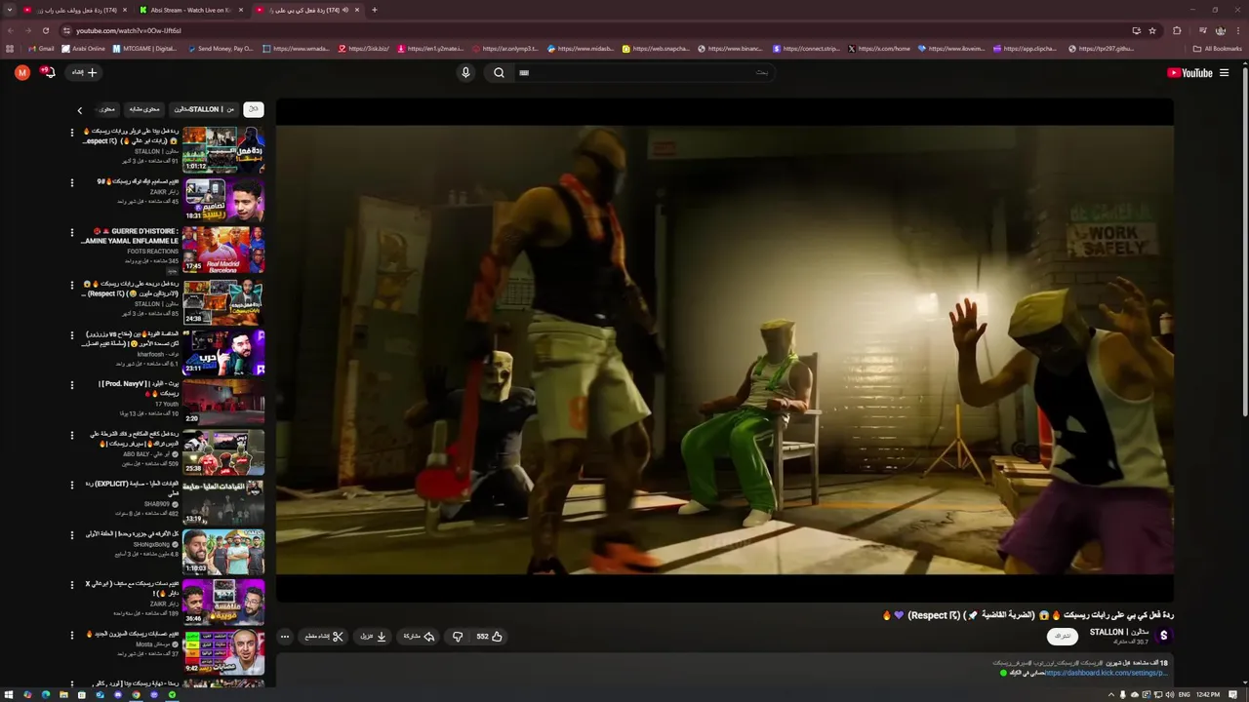Open the 24:38 Respect reaction thumbnail
This screenshot has width=1249, height=702.
click(223, 301)
